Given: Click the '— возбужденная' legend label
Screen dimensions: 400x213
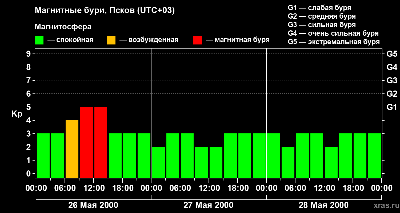Looking at the screenshot, I should (x=149, y=40).
